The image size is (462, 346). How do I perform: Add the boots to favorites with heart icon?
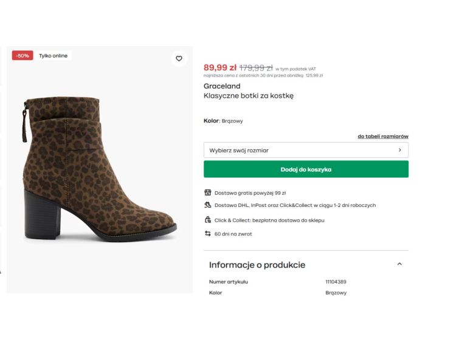[x=179, y=59]
